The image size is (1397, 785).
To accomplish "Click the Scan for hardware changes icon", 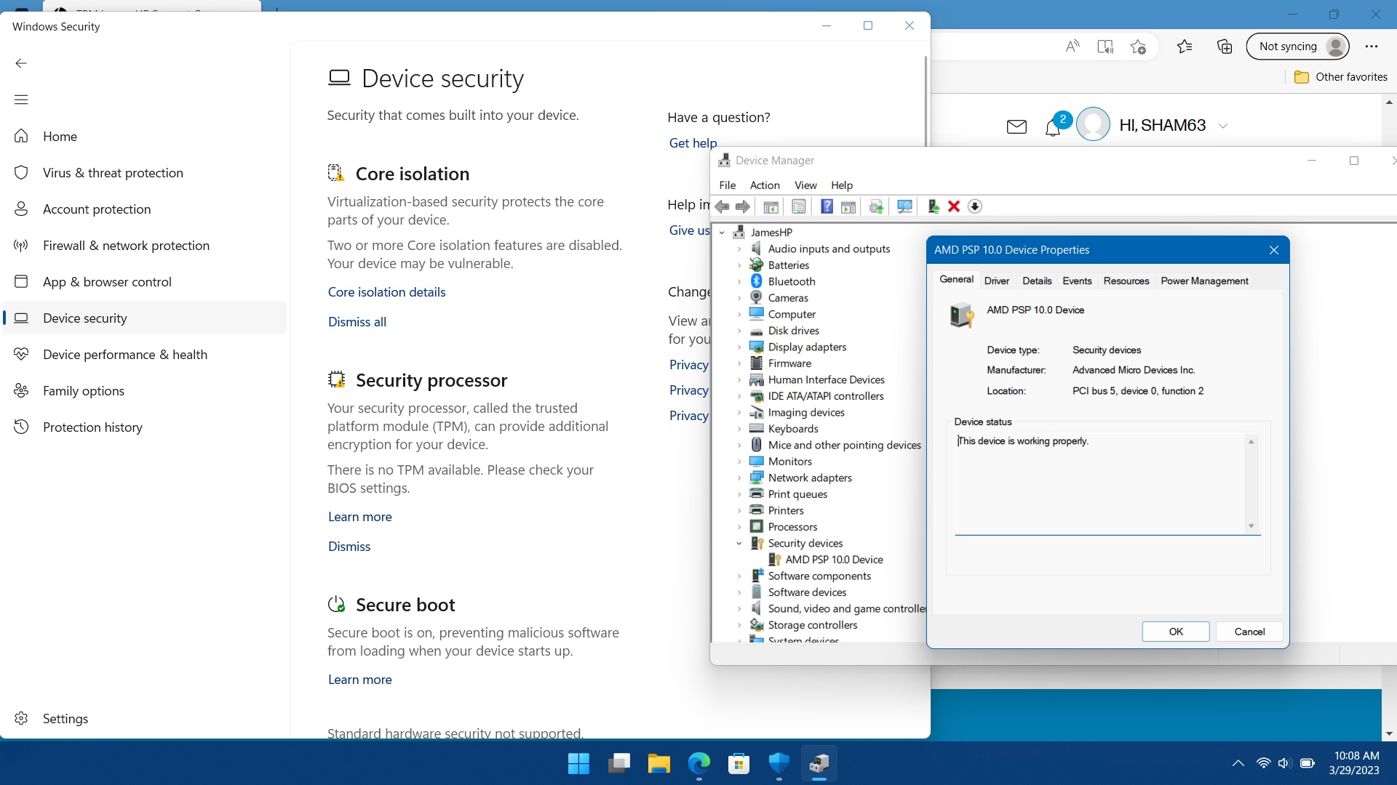I will [904, 206].
